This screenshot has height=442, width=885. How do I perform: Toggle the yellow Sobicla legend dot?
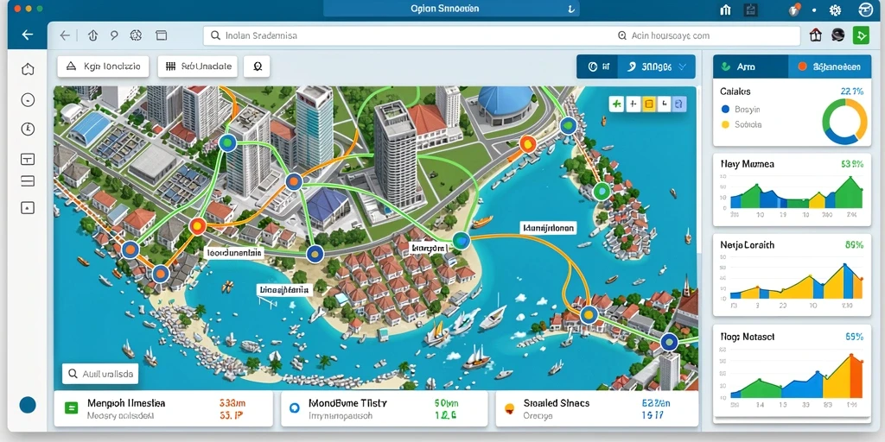coord(725,124)
